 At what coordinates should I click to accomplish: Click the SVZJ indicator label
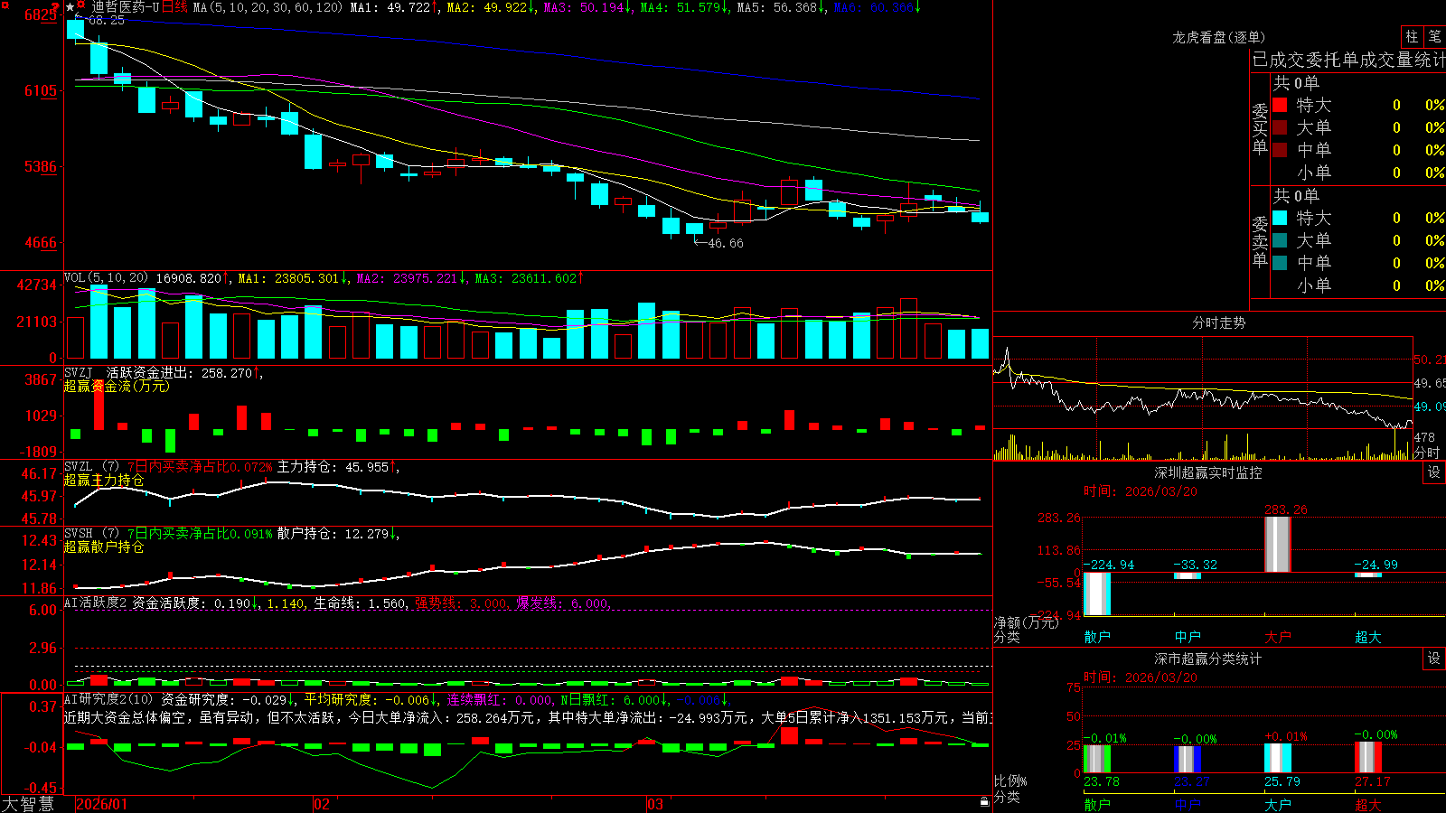tap(79, 372)
